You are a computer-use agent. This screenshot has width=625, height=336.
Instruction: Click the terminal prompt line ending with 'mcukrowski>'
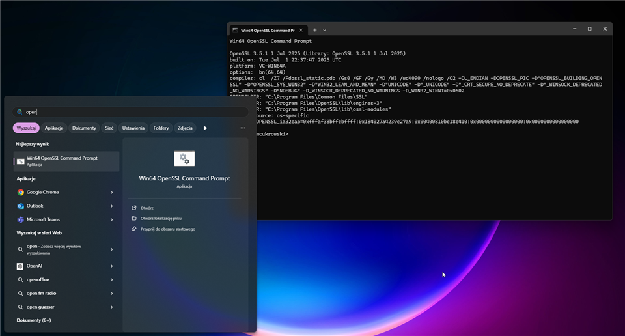pos(273,134)
